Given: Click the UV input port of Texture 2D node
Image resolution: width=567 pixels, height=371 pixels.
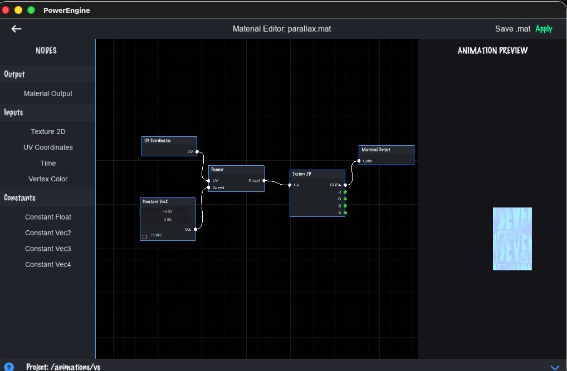Looking at the screenshot, I should point(290,185).
